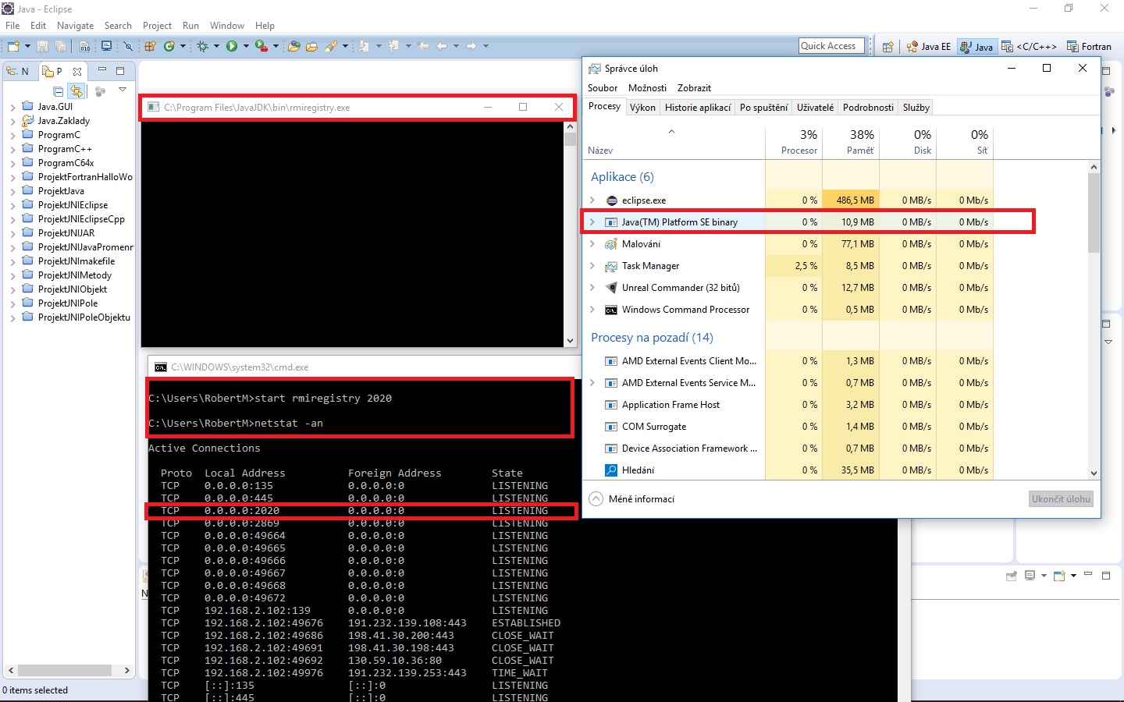1124x702 pixels.
Task: Switch to the Java EE perspective
Action: point(928,46)
